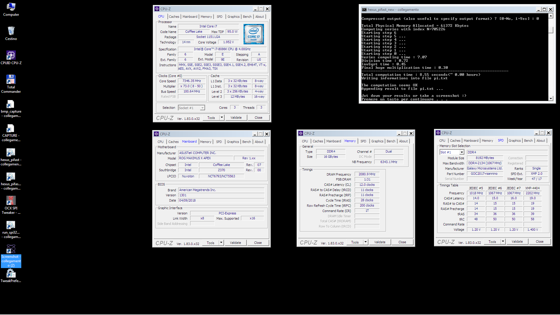Click Validate in the top CPU-Z window
Image resolution: width=560 pixels, height=315 pixels.
[x=236, y=118]
